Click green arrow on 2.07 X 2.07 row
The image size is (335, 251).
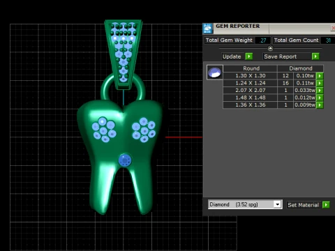pos(320,91)
